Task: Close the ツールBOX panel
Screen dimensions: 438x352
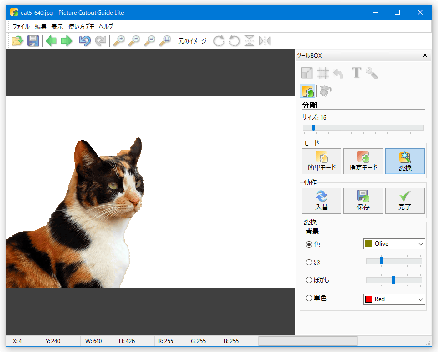Action: coord(425,55)
